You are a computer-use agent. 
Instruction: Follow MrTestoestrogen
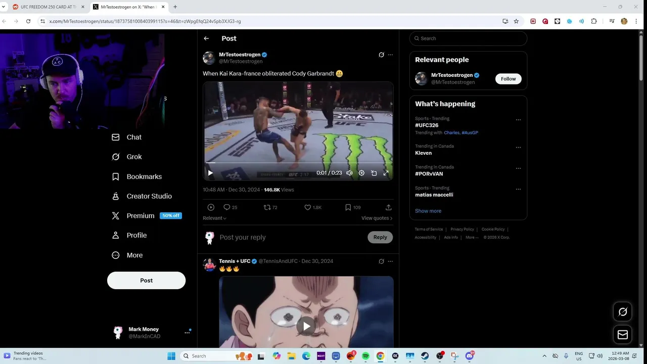[x=508, y=79]
